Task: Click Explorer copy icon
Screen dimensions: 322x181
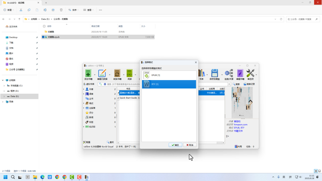Action: pos(29,10)
